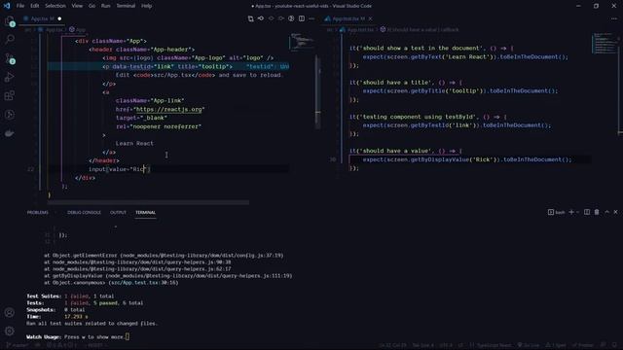Open the Docker view in the activity bar
Image resolution: width=623 pixels, height=350 pixels.
[10, 133]
